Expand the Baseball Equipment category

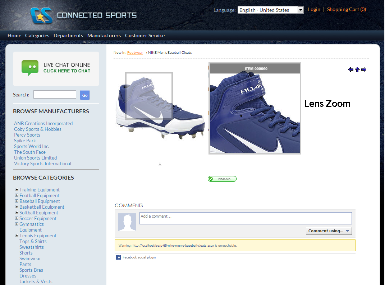(17, 201)
